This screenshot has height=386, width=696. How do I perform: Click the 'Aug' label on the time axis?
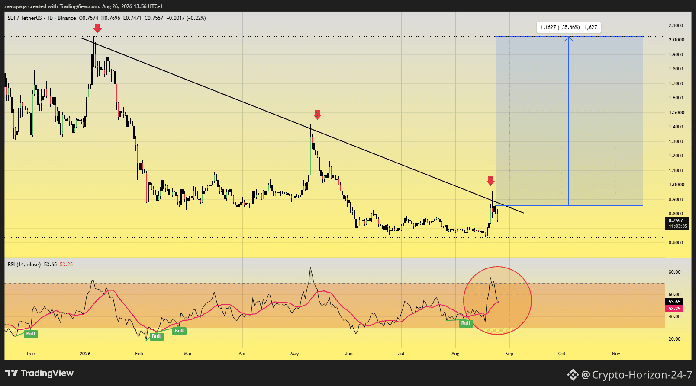[x=455, y=354]
